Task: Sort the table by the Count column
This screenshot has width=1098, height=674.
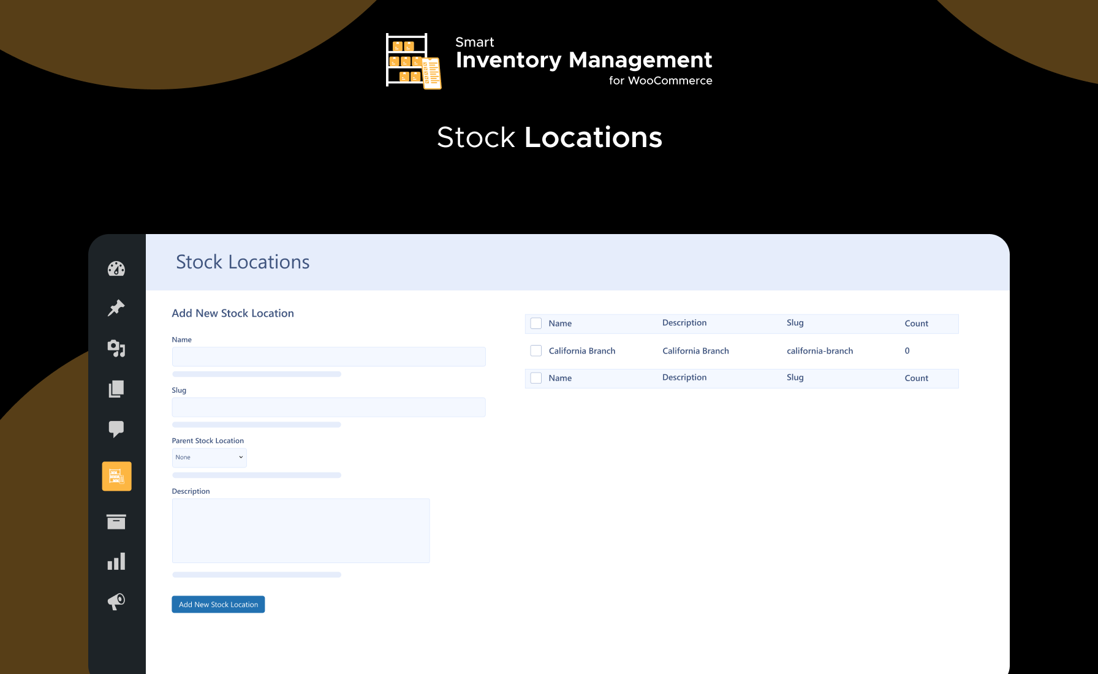Action: click(x=917, y=323)
